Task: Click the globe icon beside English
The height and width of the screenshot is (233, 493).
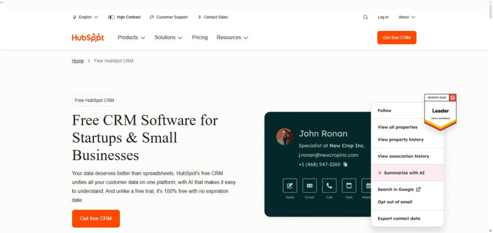Action: pos(75,17)
